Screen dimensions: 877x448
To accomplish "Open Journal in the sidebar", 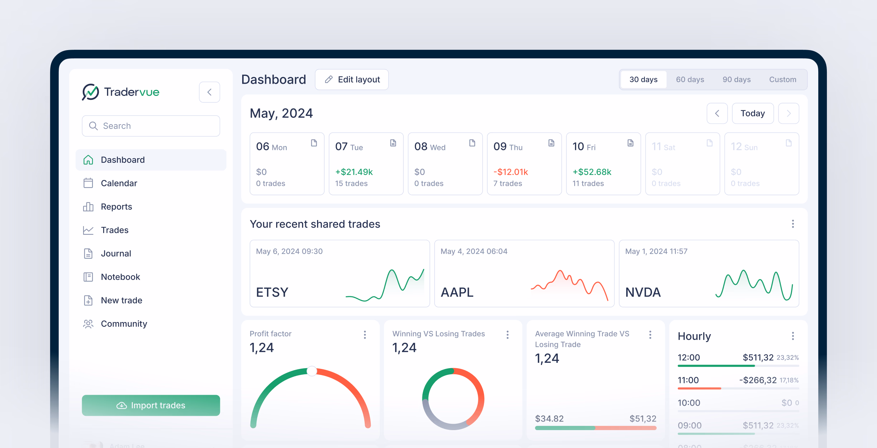I will 151,254.
